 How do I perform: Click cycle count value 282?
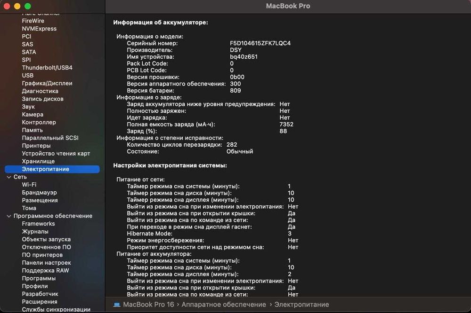(232, 144)
